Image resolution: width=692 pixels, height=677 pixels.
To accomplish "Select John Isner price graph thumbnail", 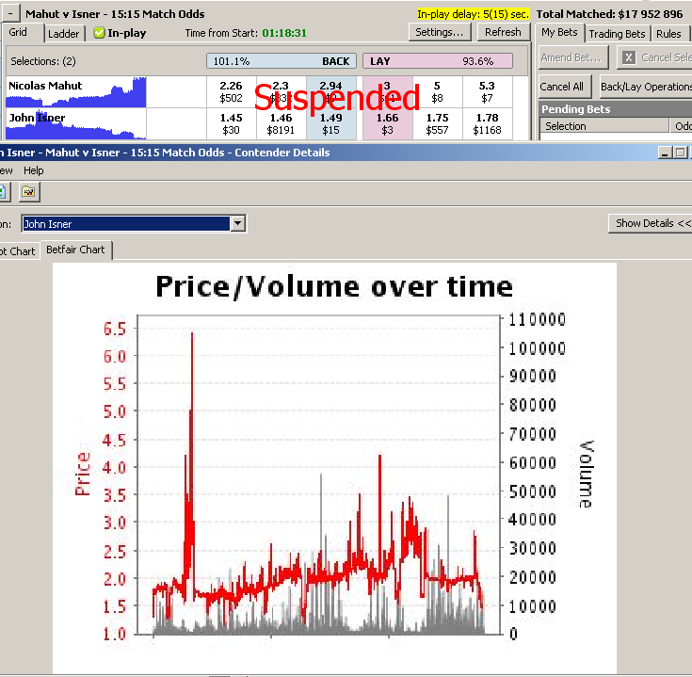I will click(x=76, y=124).
